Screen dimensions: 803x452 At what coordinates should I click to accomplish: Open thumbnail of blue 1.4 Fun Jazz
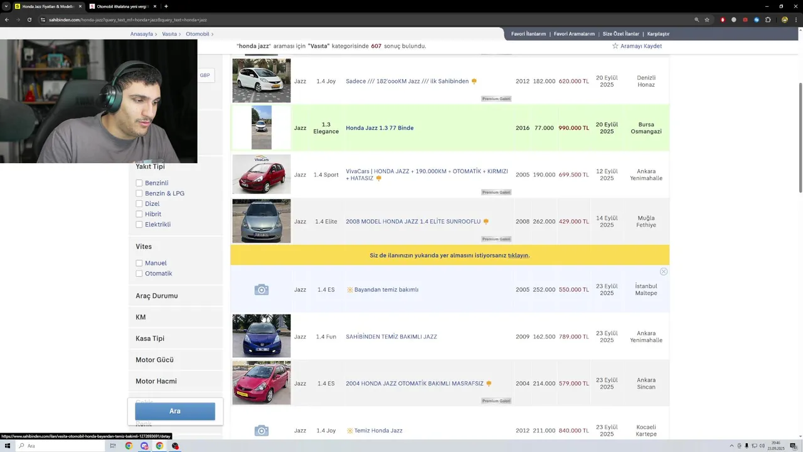(262, 336)
